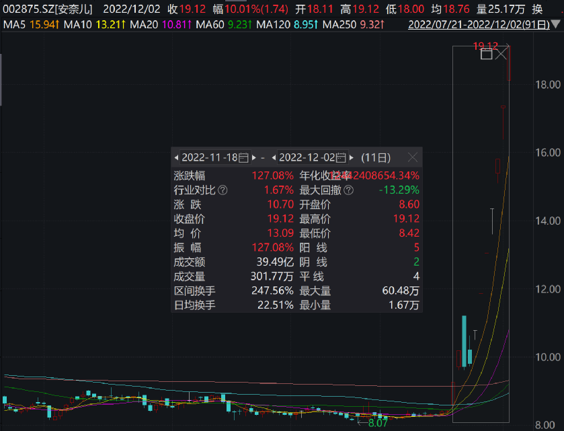
Task: Click the high price 高19.12 in header
Action: tap(360, 9)
